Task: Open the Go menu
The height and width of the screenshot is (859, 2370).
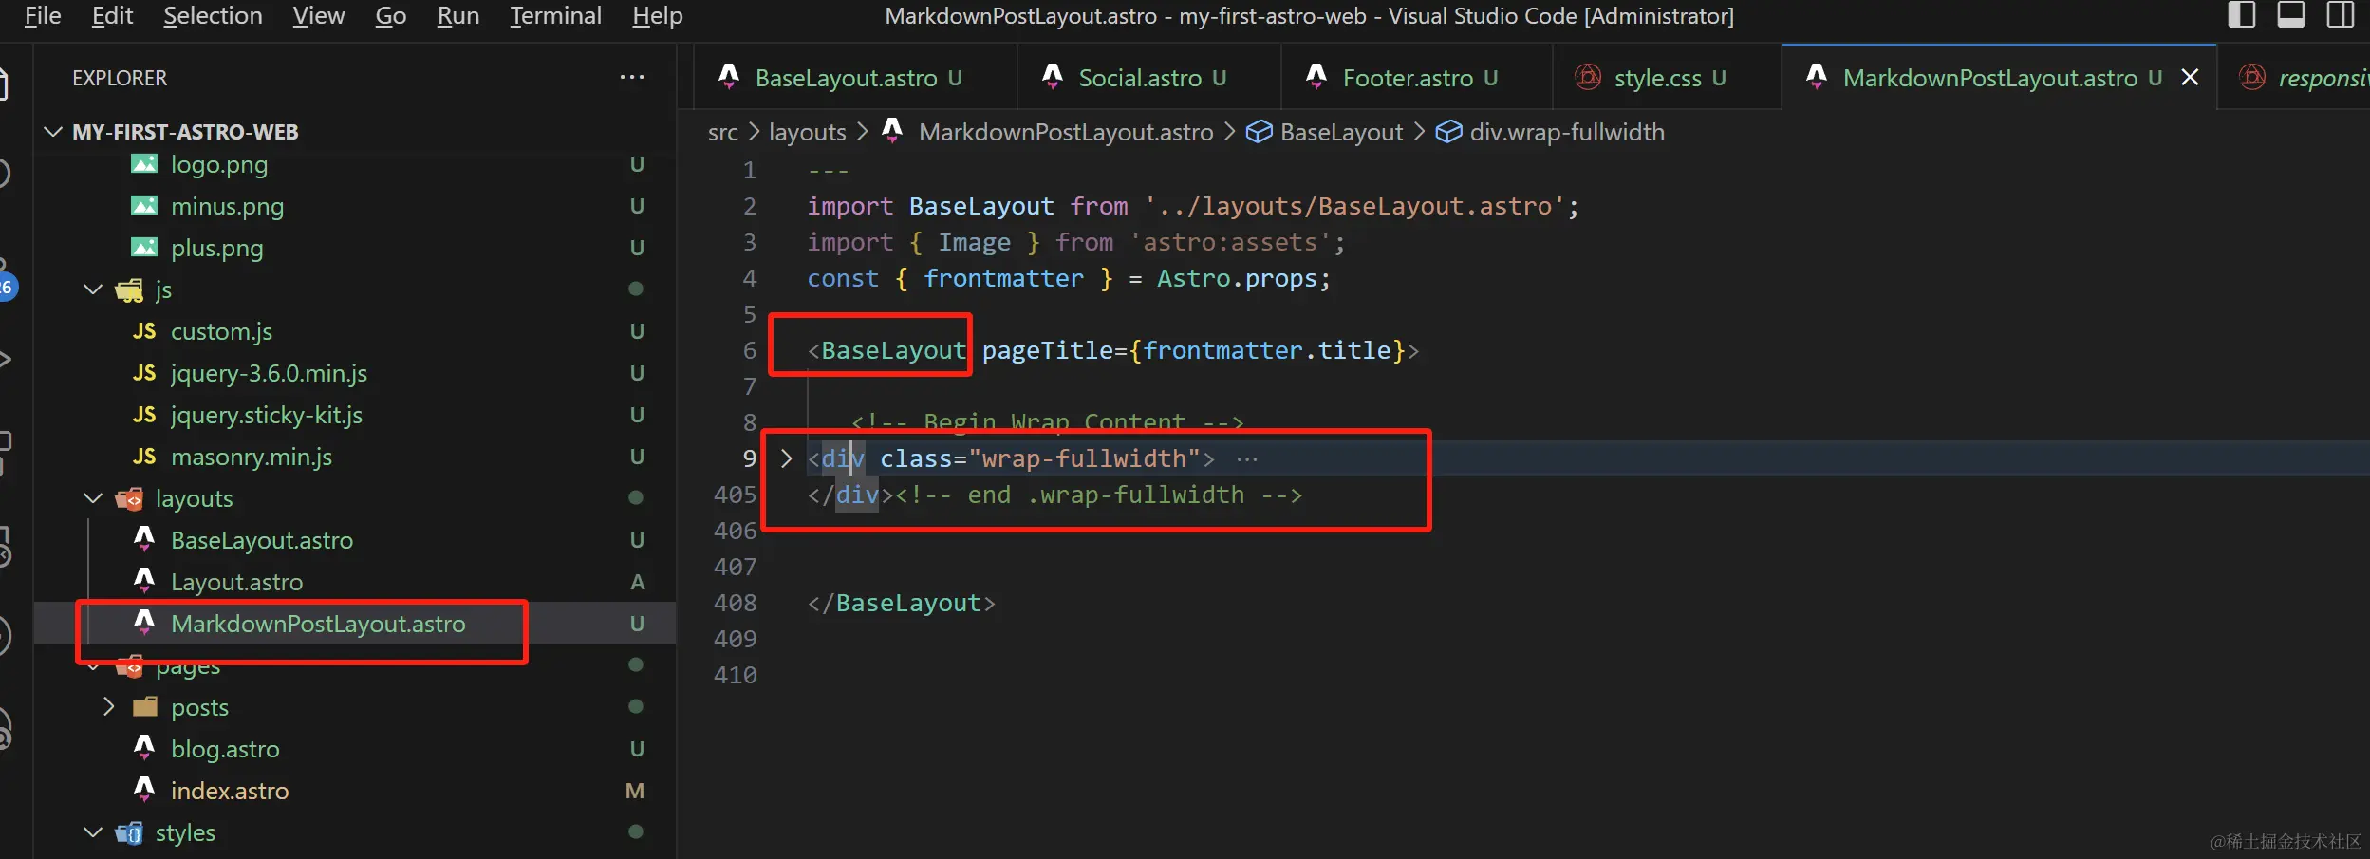Action: [390, 16]
